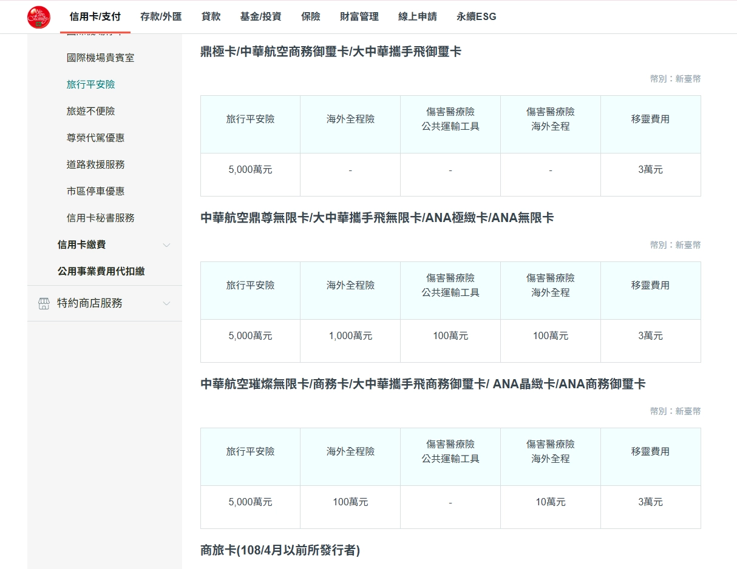
Task: Open 道路救援服務 sidebar link
Action: [95, 164]
